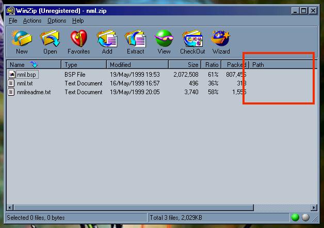Screen dimensions: 324x228
Task: Select the nmlreadme.txt file name
Action: [34, 92]
